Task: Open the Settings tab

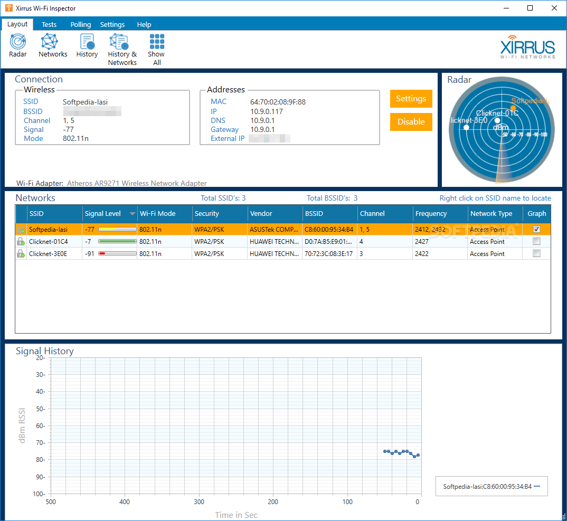Action: pyautogui.click(x=112, y=25)
